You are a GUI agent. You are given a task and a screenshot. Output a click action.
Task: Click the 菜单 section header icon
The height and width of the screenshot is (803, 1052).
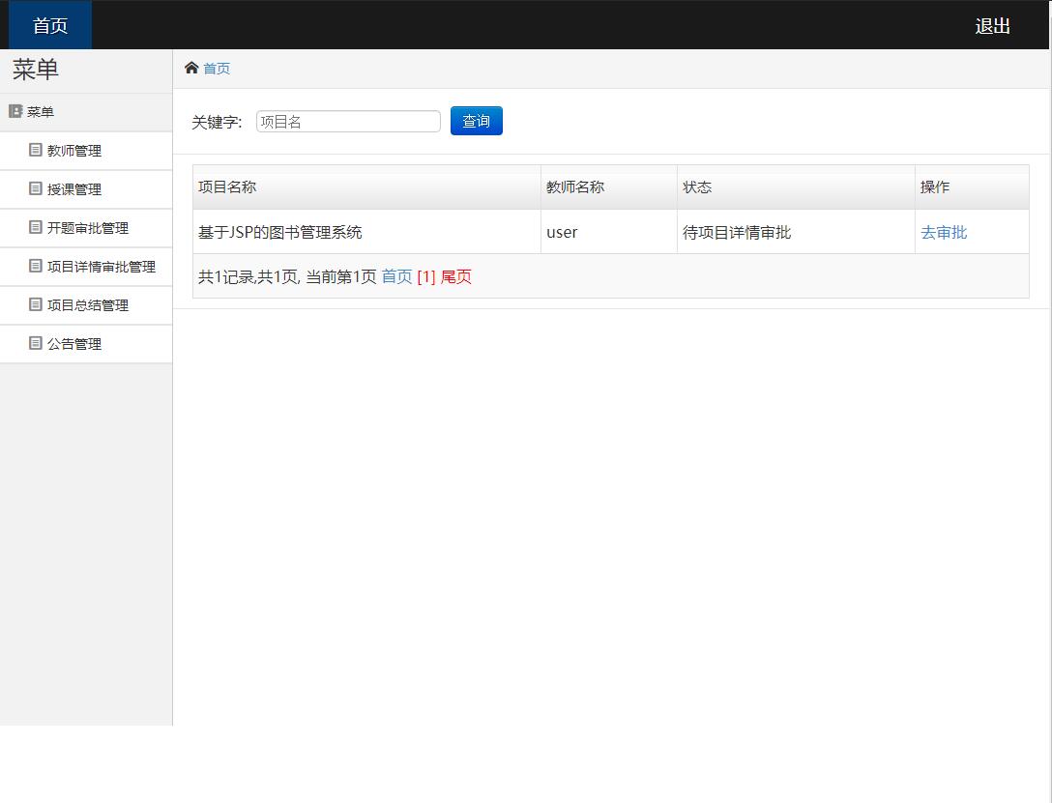point(15,111)
